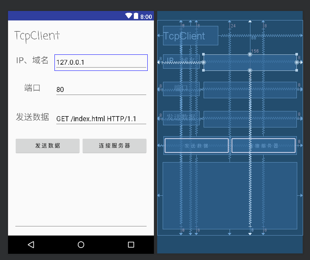The height and width of the screenshot is (260, 310).
Task: Select the TcpClient text in blueprint view
Action: point(190,36)
